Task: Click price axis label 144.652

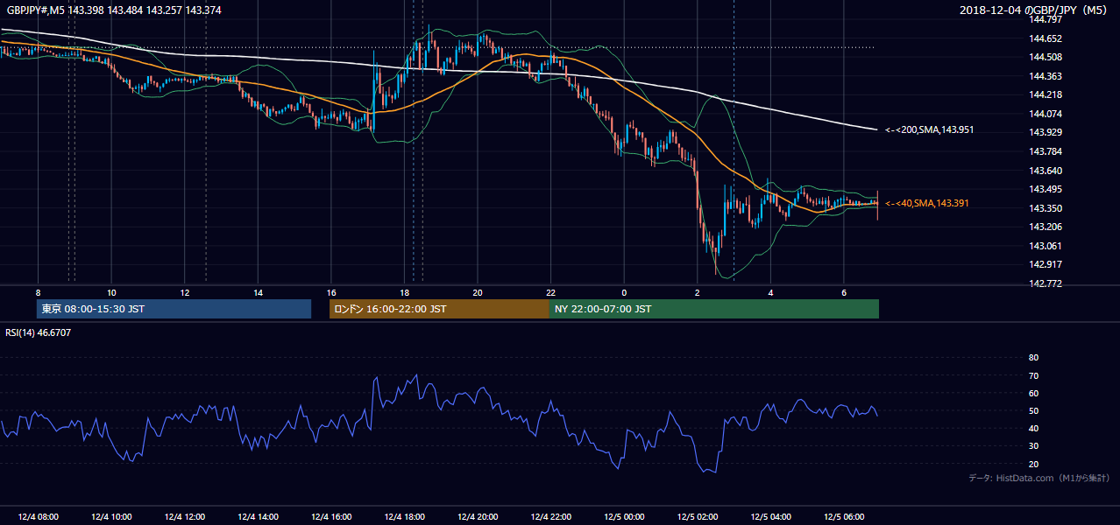Action: (x=1045, y=38)
